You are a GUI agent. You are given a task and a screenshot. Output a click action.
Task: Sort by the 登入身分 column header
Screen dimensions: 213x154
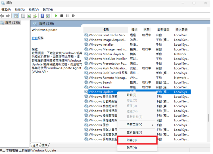[182, 30]
